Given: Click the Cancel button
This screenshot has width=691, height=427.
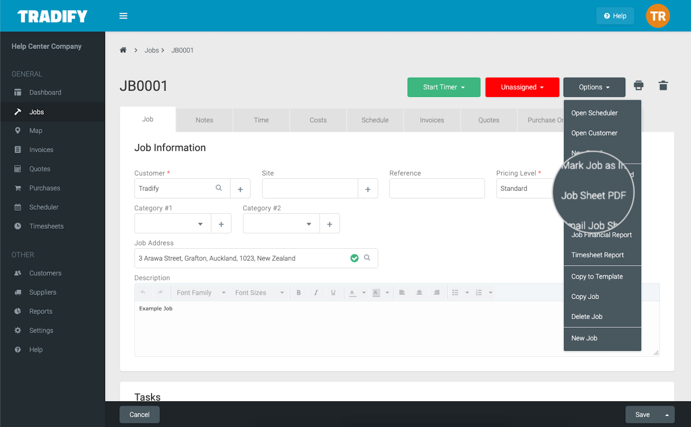Looking at the screenshot, I should (x=139, y=415).
